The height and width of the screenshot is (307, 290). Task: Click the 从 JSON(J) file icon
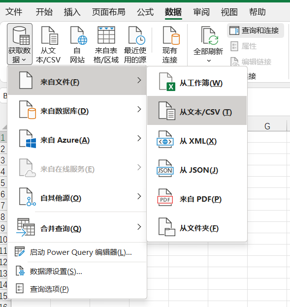(x=165, y=168)
